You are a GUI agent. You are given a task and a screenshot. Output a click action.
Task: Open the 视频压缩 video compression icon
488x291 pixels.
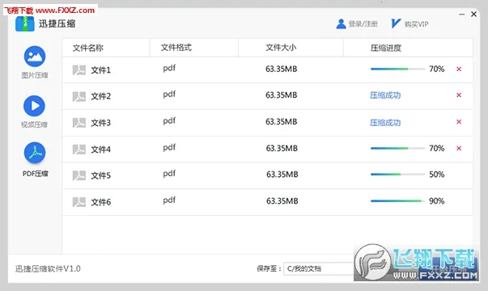34,106
